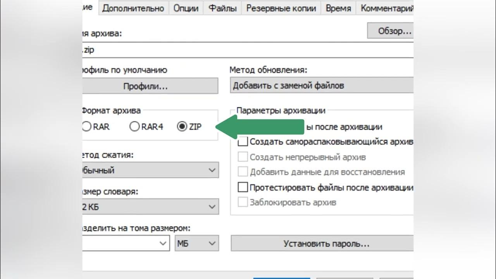
Task: Select the RAR archive format radio button
Action: tap(87, 127)
